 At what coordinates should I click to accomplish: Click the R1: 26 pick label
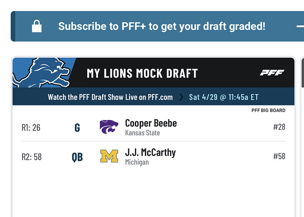pyautogui.click(x=31, y=128)
